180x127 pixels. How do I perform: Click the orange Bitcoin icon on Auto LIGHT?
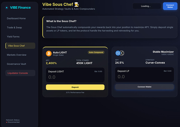[x=49, y=54]
